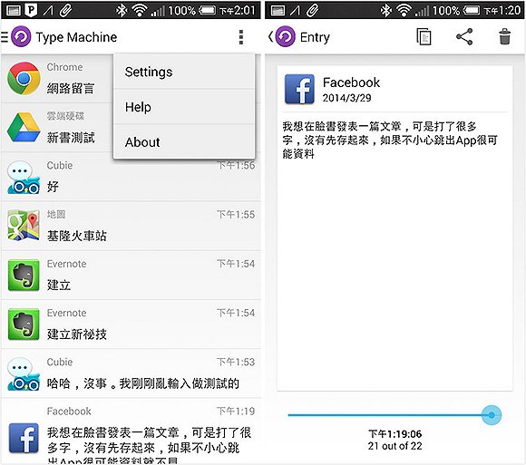Select About from the overflow menu
The width and height of the screenshot is (526, 465).
pos(184,142)
